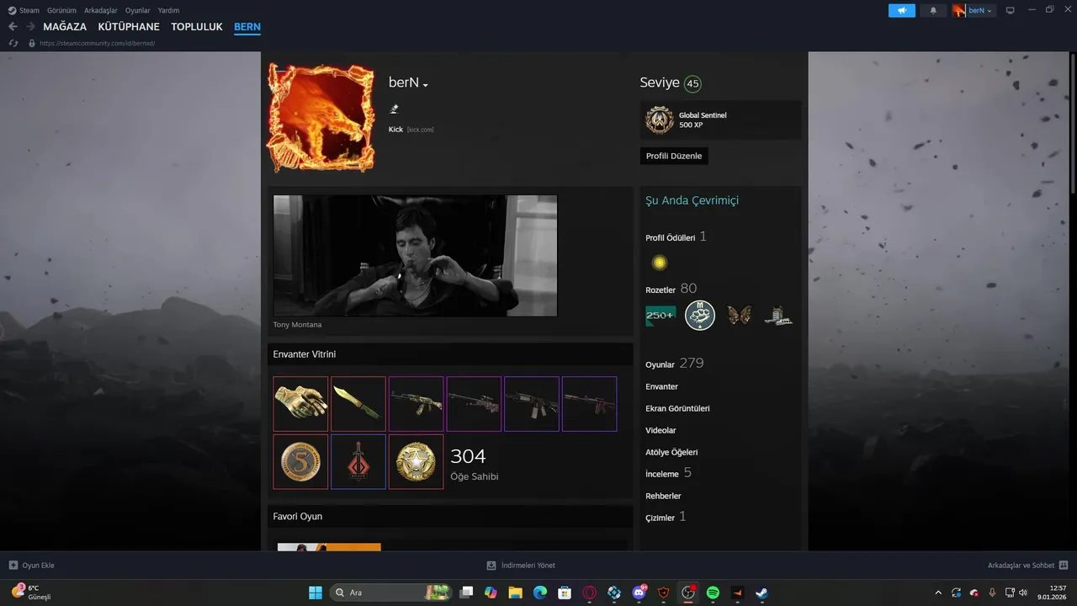Open the Oyunlar 279 games link
The image size is (1077, 606).
(x=675, y=364)
